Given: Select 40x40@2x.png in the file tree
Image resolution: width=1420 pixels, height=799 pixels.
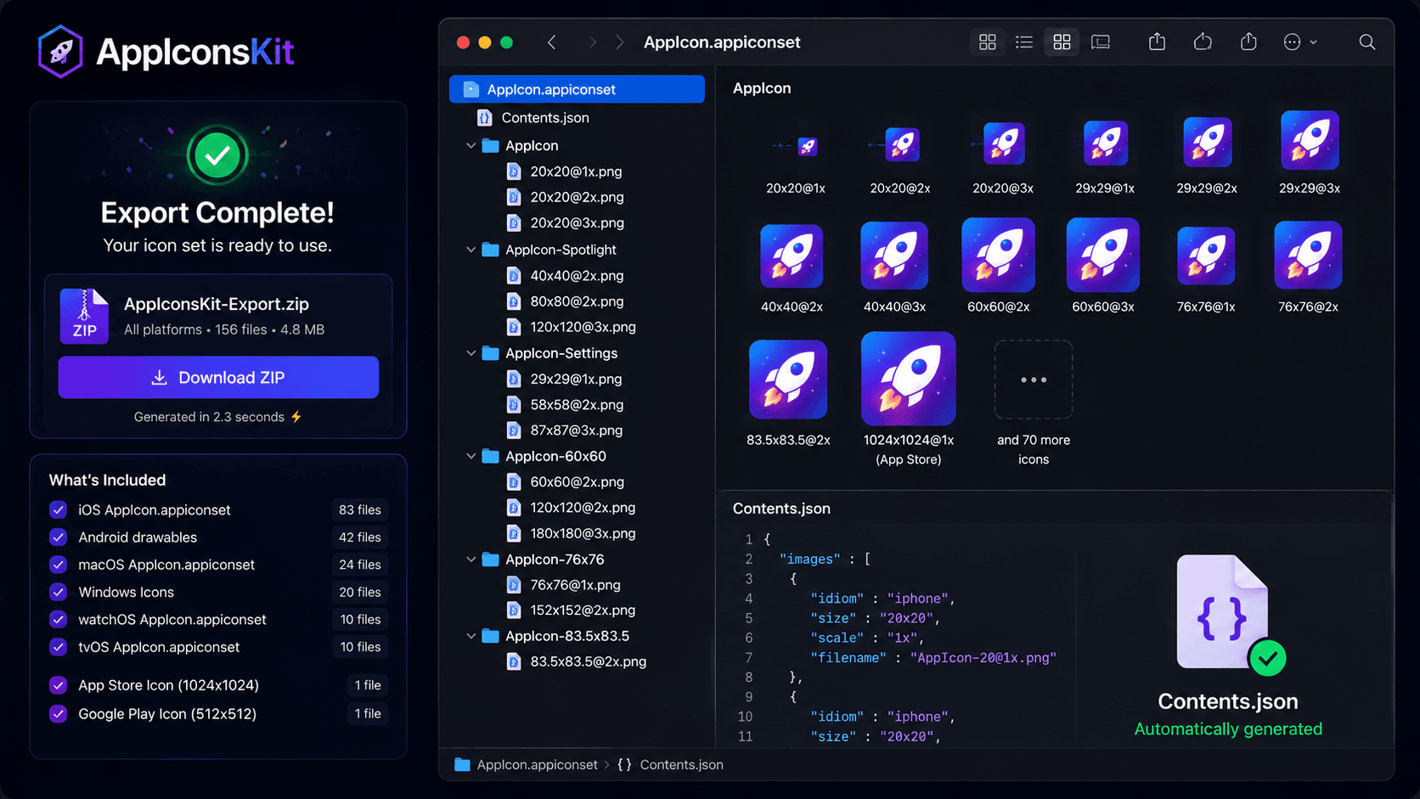Looking at the screenshot, I should [x=577, y=276].
